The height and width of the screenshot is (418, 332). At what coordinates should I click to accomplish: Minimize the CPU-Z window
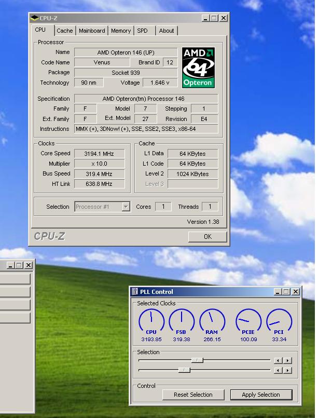click(x=205, y=18)
